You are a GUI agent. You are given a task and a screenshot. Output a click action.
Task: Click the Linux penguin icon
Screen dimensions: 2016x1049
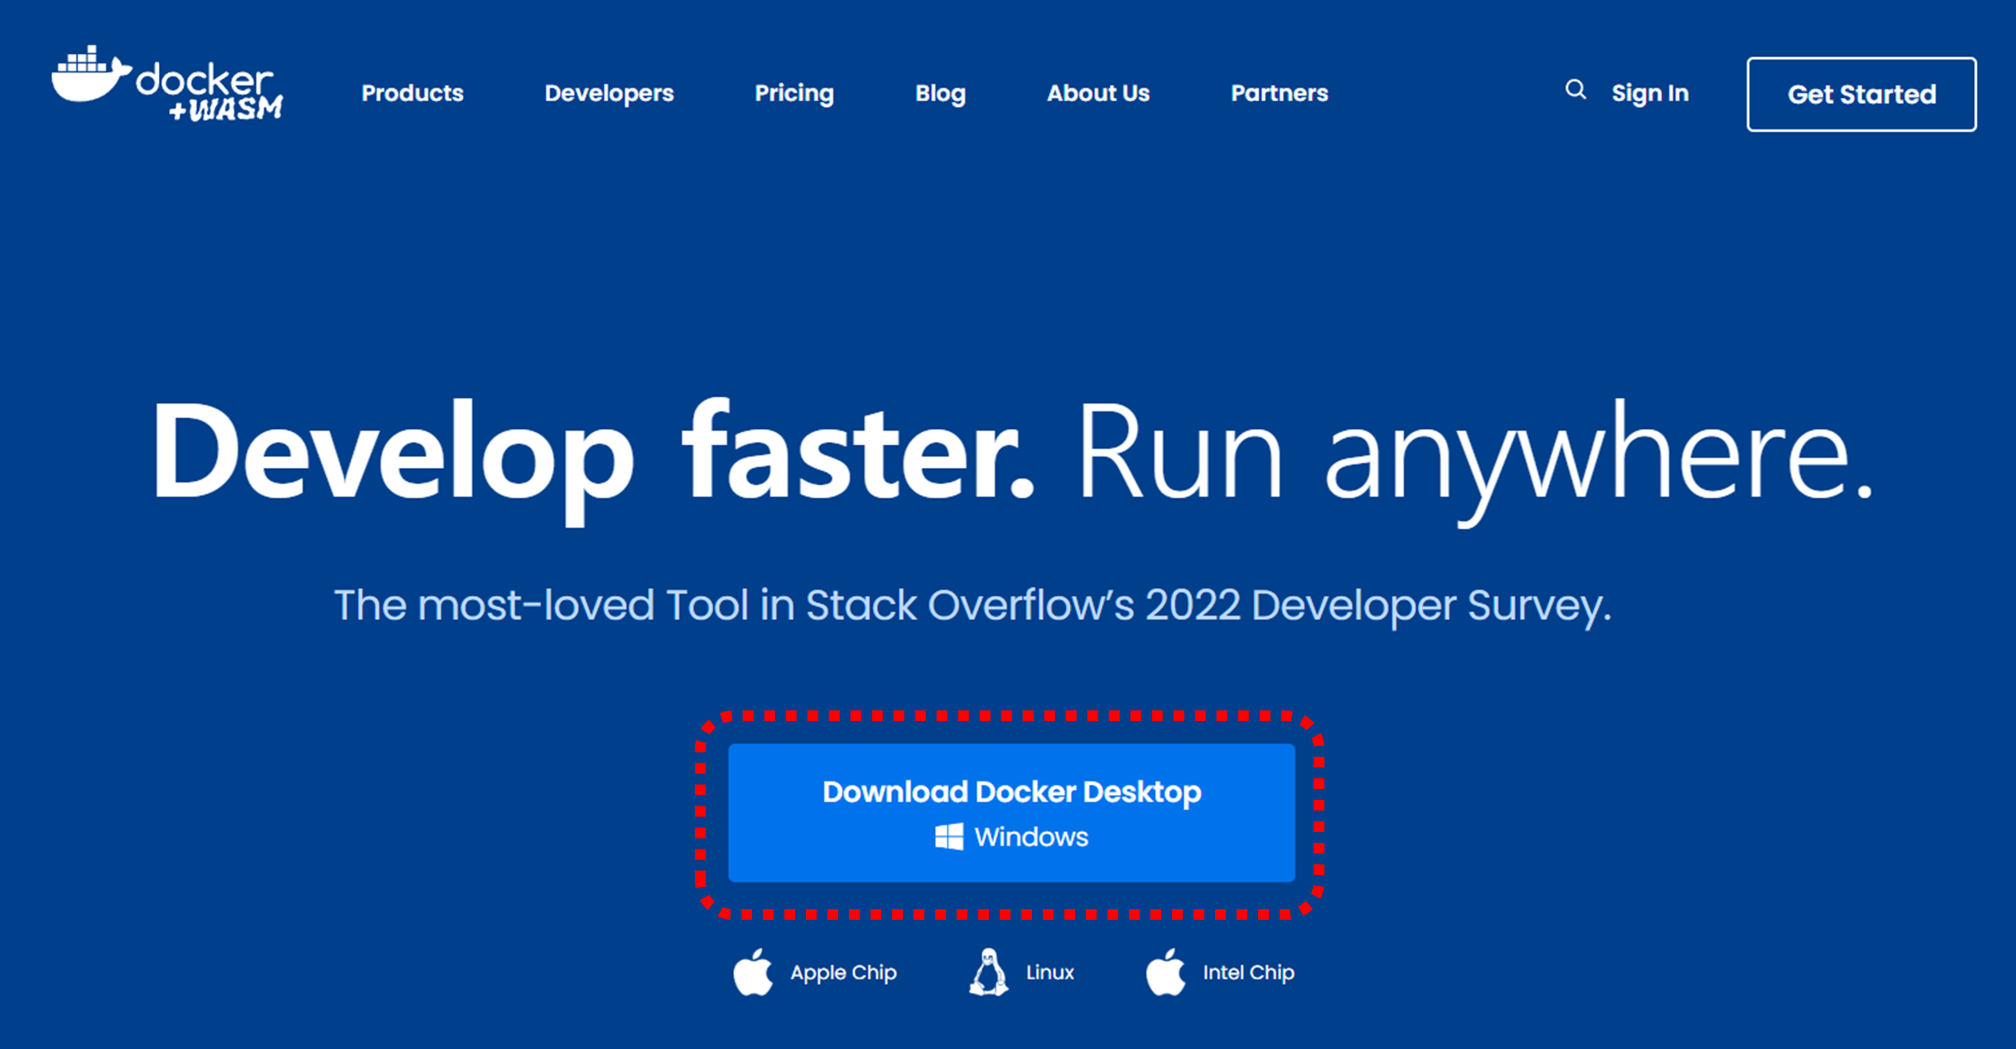click(988, 972)
